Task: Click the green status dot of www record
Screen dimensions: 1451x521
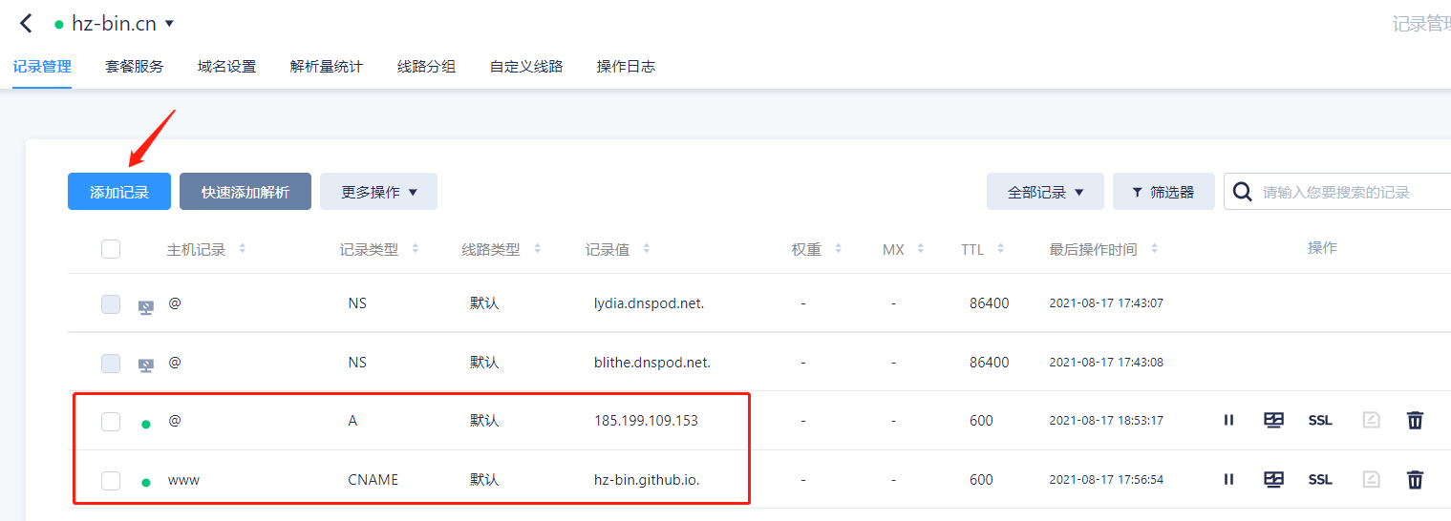Action: coord(146,483)
